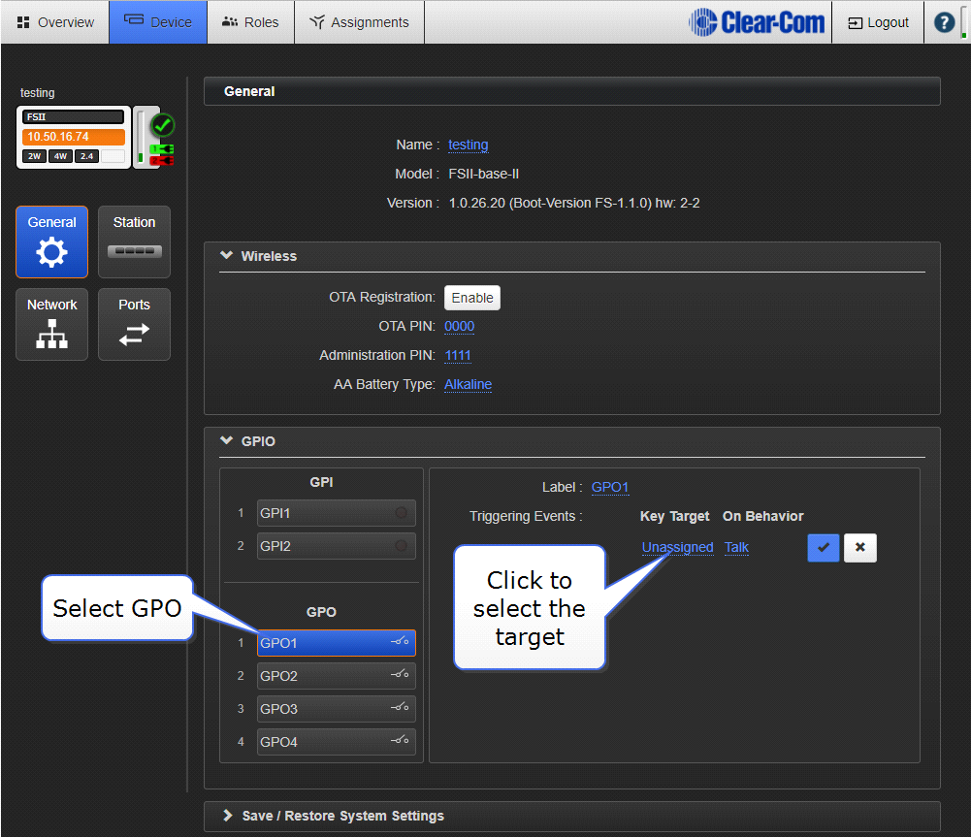Click the GPI2 status indicator circle

pos(402,546)
